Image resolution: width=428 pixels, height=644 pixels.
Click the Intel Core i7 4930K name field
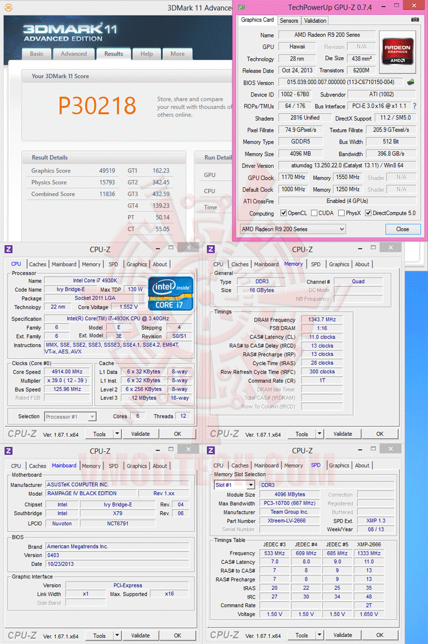[x=95, y=280]
